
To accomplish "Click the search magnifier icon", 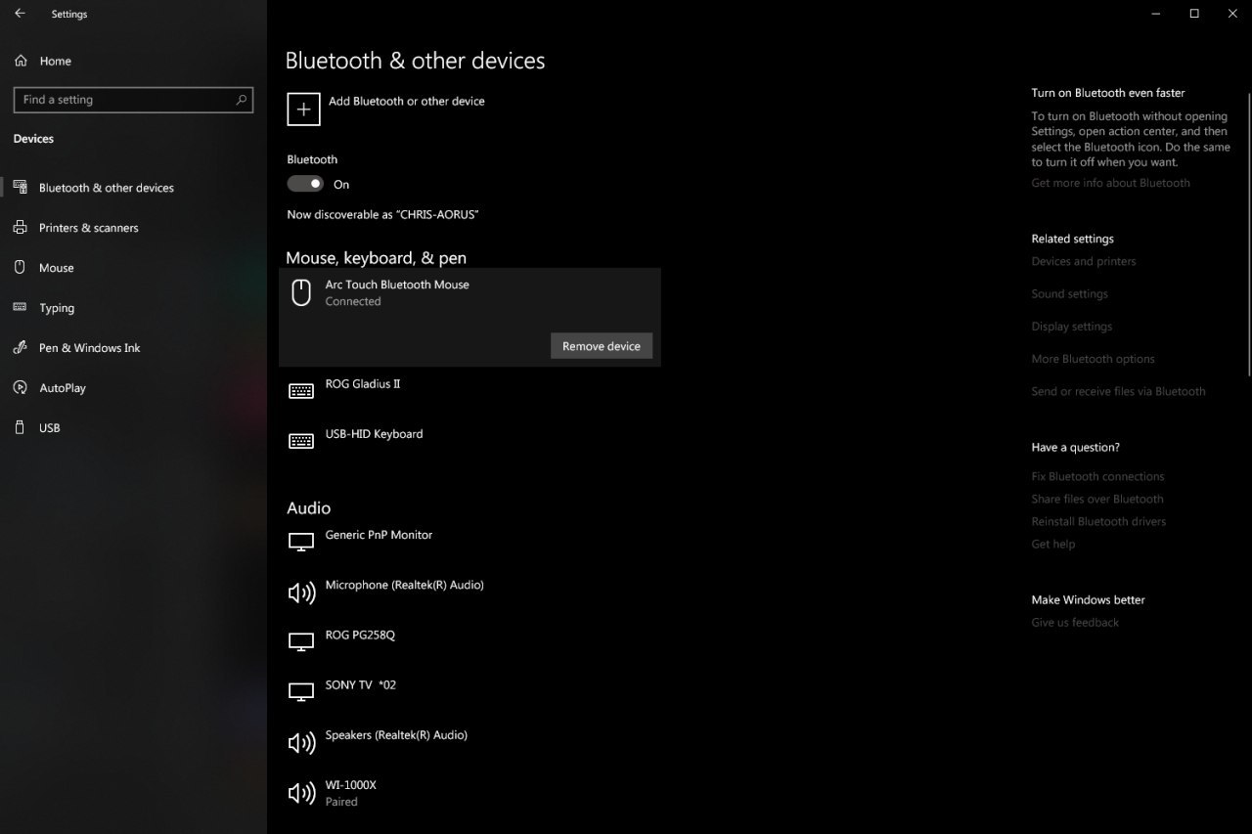I will pyautogui.click(x=241, y=100).
